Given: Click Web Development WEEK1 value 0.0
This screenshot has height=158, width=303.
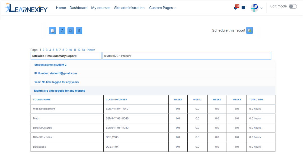Looking at the screenshot, I should [178, 109].
